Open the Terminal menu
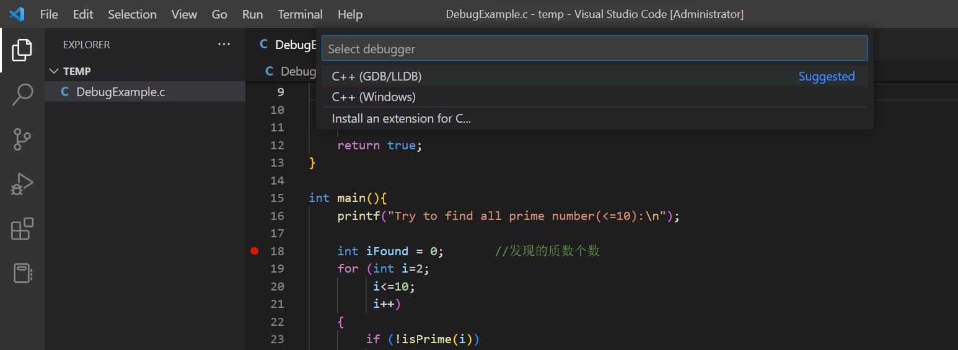Viewport: 958px width, 350px height. pyautogui.click(x=300, y=14)
